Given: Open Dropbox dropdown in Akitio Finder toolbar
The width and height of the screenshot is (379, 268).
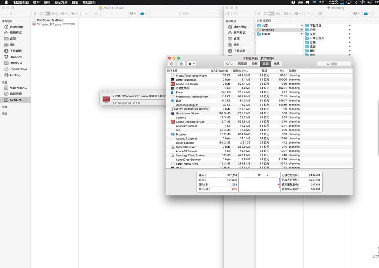Looking at the screenshot, I should pyautogui.click(x=133, y=14).
